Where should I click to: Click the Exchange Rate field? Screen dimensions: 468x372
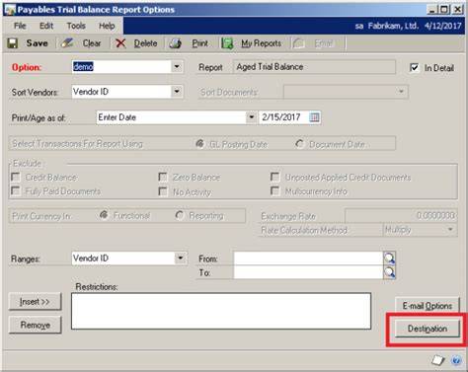click(x=401, y=216)
